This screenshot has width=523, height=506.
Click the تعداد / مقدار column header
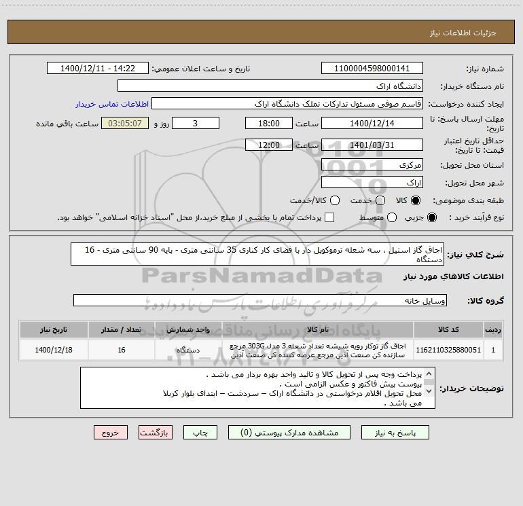[122, 329]
